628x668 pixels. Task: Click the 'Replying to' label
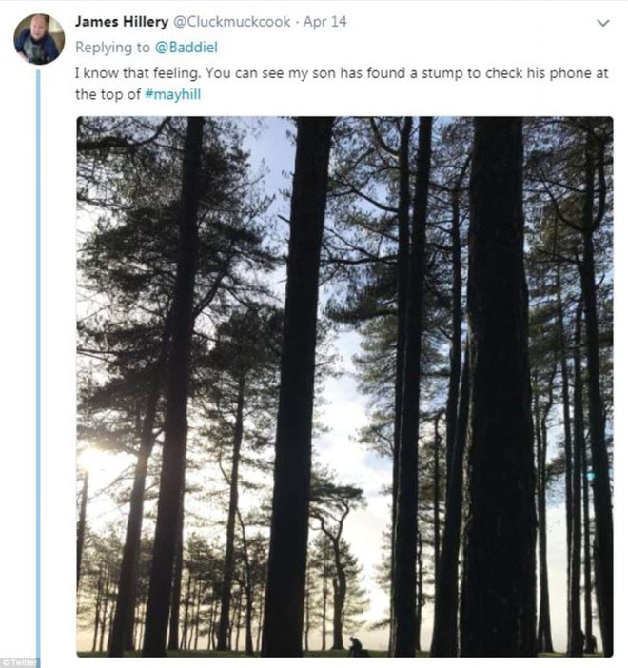113,48
